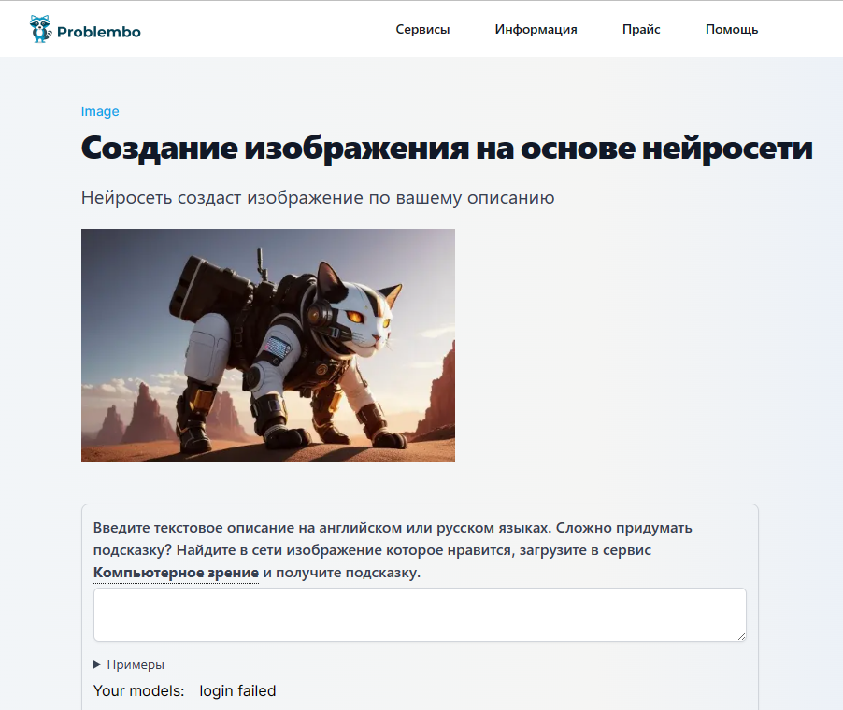Click the textarea resize handle corner
Image resolution: width=843 pixels, height=710 pixels.
click(x=741, y=636)
